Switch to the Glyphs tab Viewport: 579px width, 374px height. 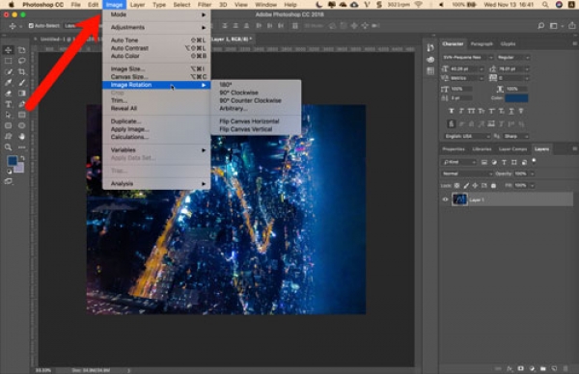[508, 44]
